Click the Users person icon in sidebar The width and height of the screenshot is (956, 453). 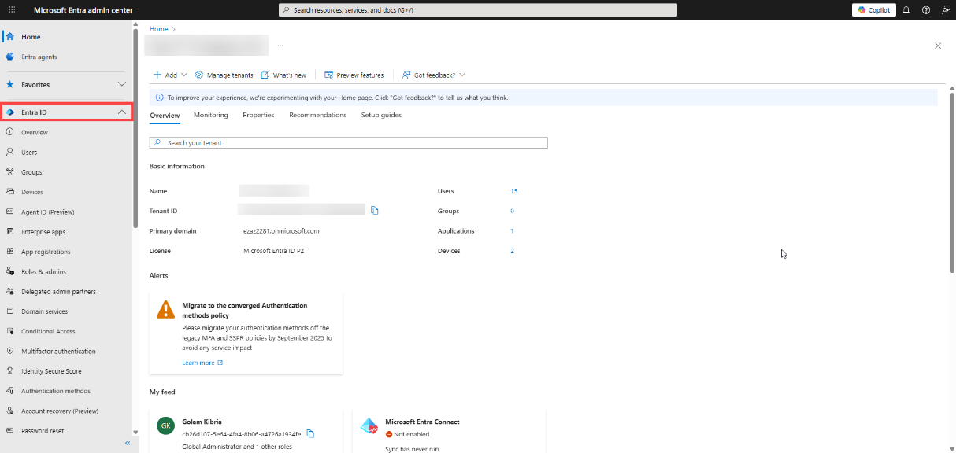tap(10, 152)
